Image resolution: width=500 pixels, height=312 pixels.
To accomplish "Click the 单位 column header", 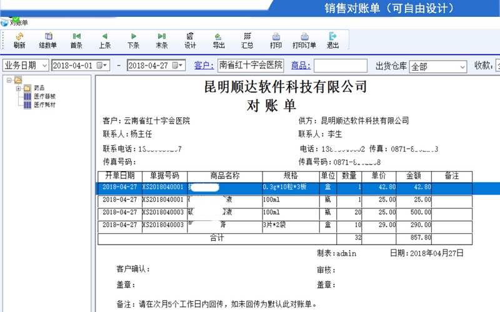I will click(327, 176).
